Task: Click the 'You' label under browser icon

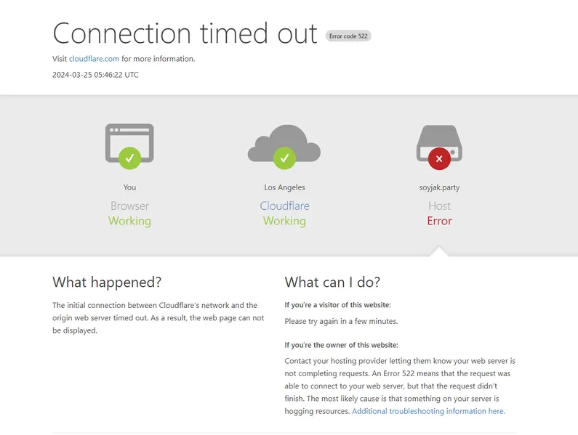Action: [x=129, y=187]
